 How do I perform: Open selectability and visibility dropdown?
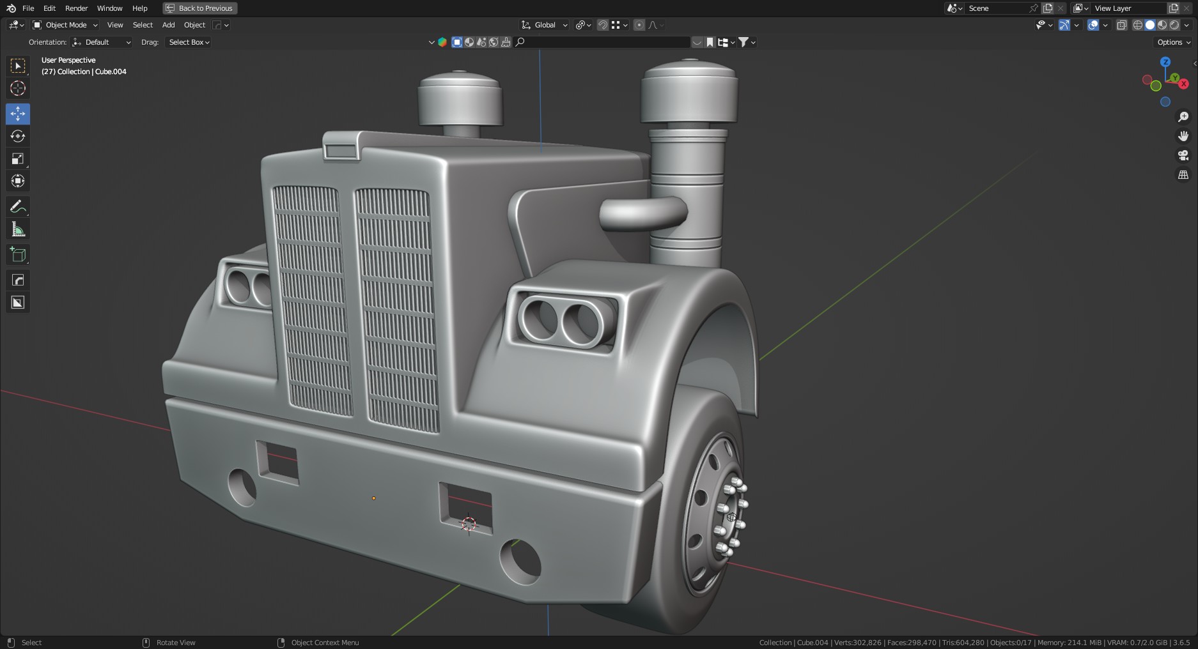pyautogui.click(x=1045, y=25)
